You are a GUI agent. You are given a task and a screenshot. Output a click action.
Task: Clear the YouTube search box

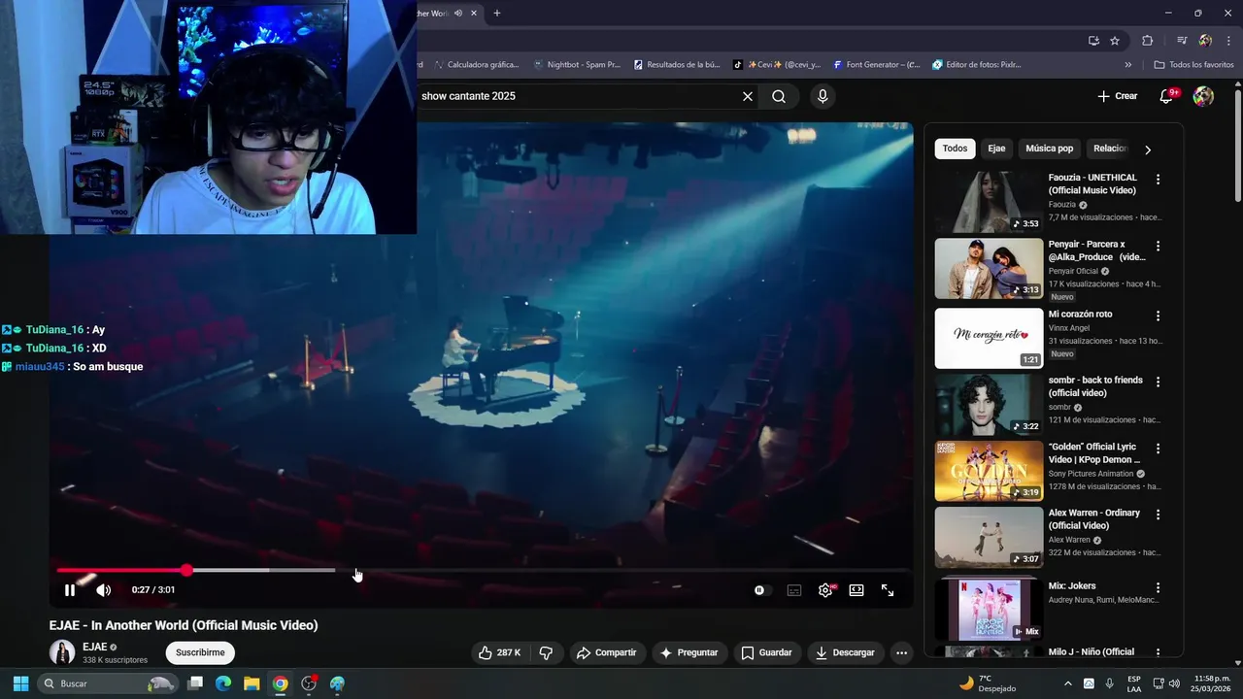pyautogui.click(x=748, y=96)
